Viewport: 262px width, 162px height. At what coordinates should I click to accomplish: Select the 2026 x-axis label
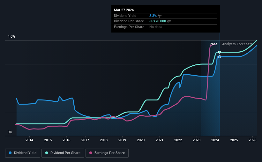tap(252, 140)
